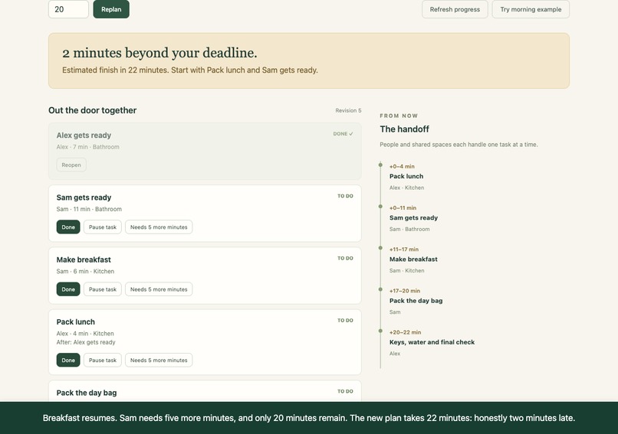618x434 pixels.
Task: Click "Sam · Kitchen" in handoff timeline
Action: point(406,271)
